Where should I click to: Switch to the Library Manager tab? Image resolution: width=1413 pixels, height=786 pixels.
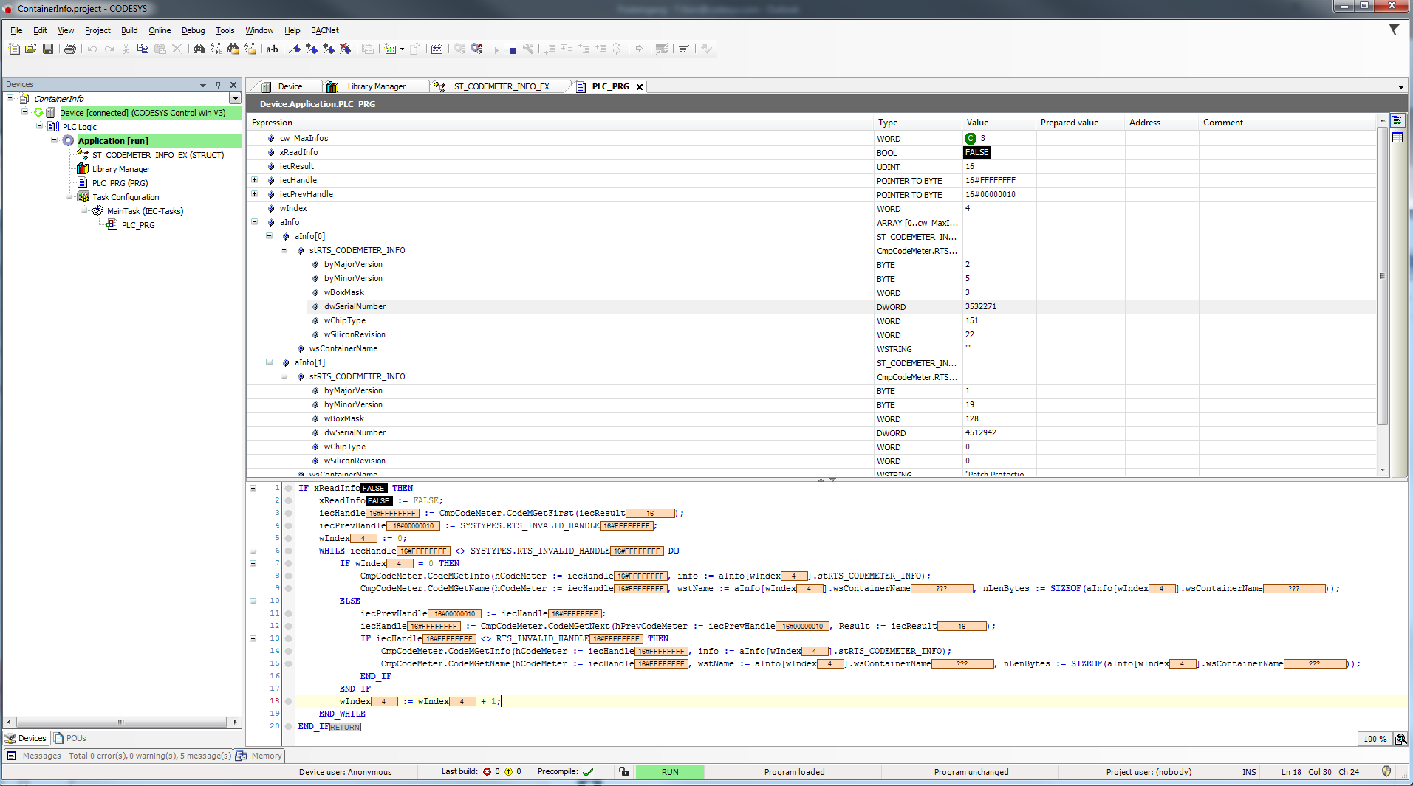click(x=376, y=86)
